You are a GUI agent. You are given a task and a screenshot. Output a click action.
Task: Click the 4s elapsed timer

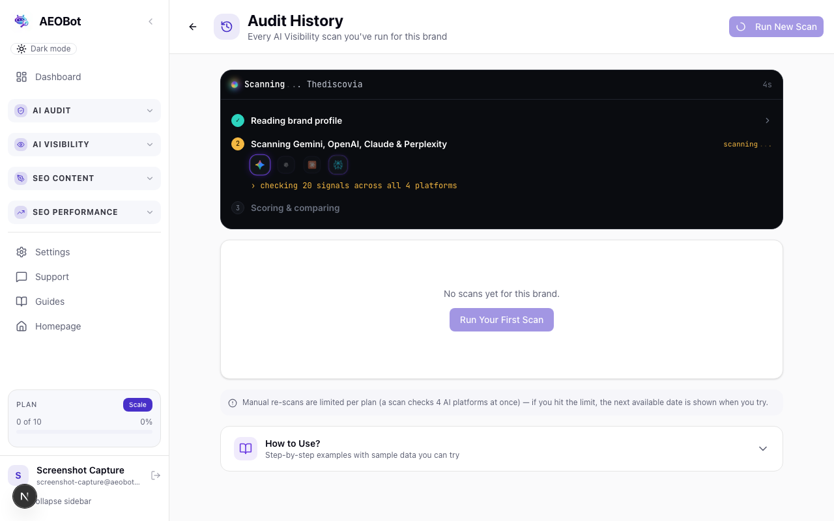pyautogui.click(x=768, y=85)
